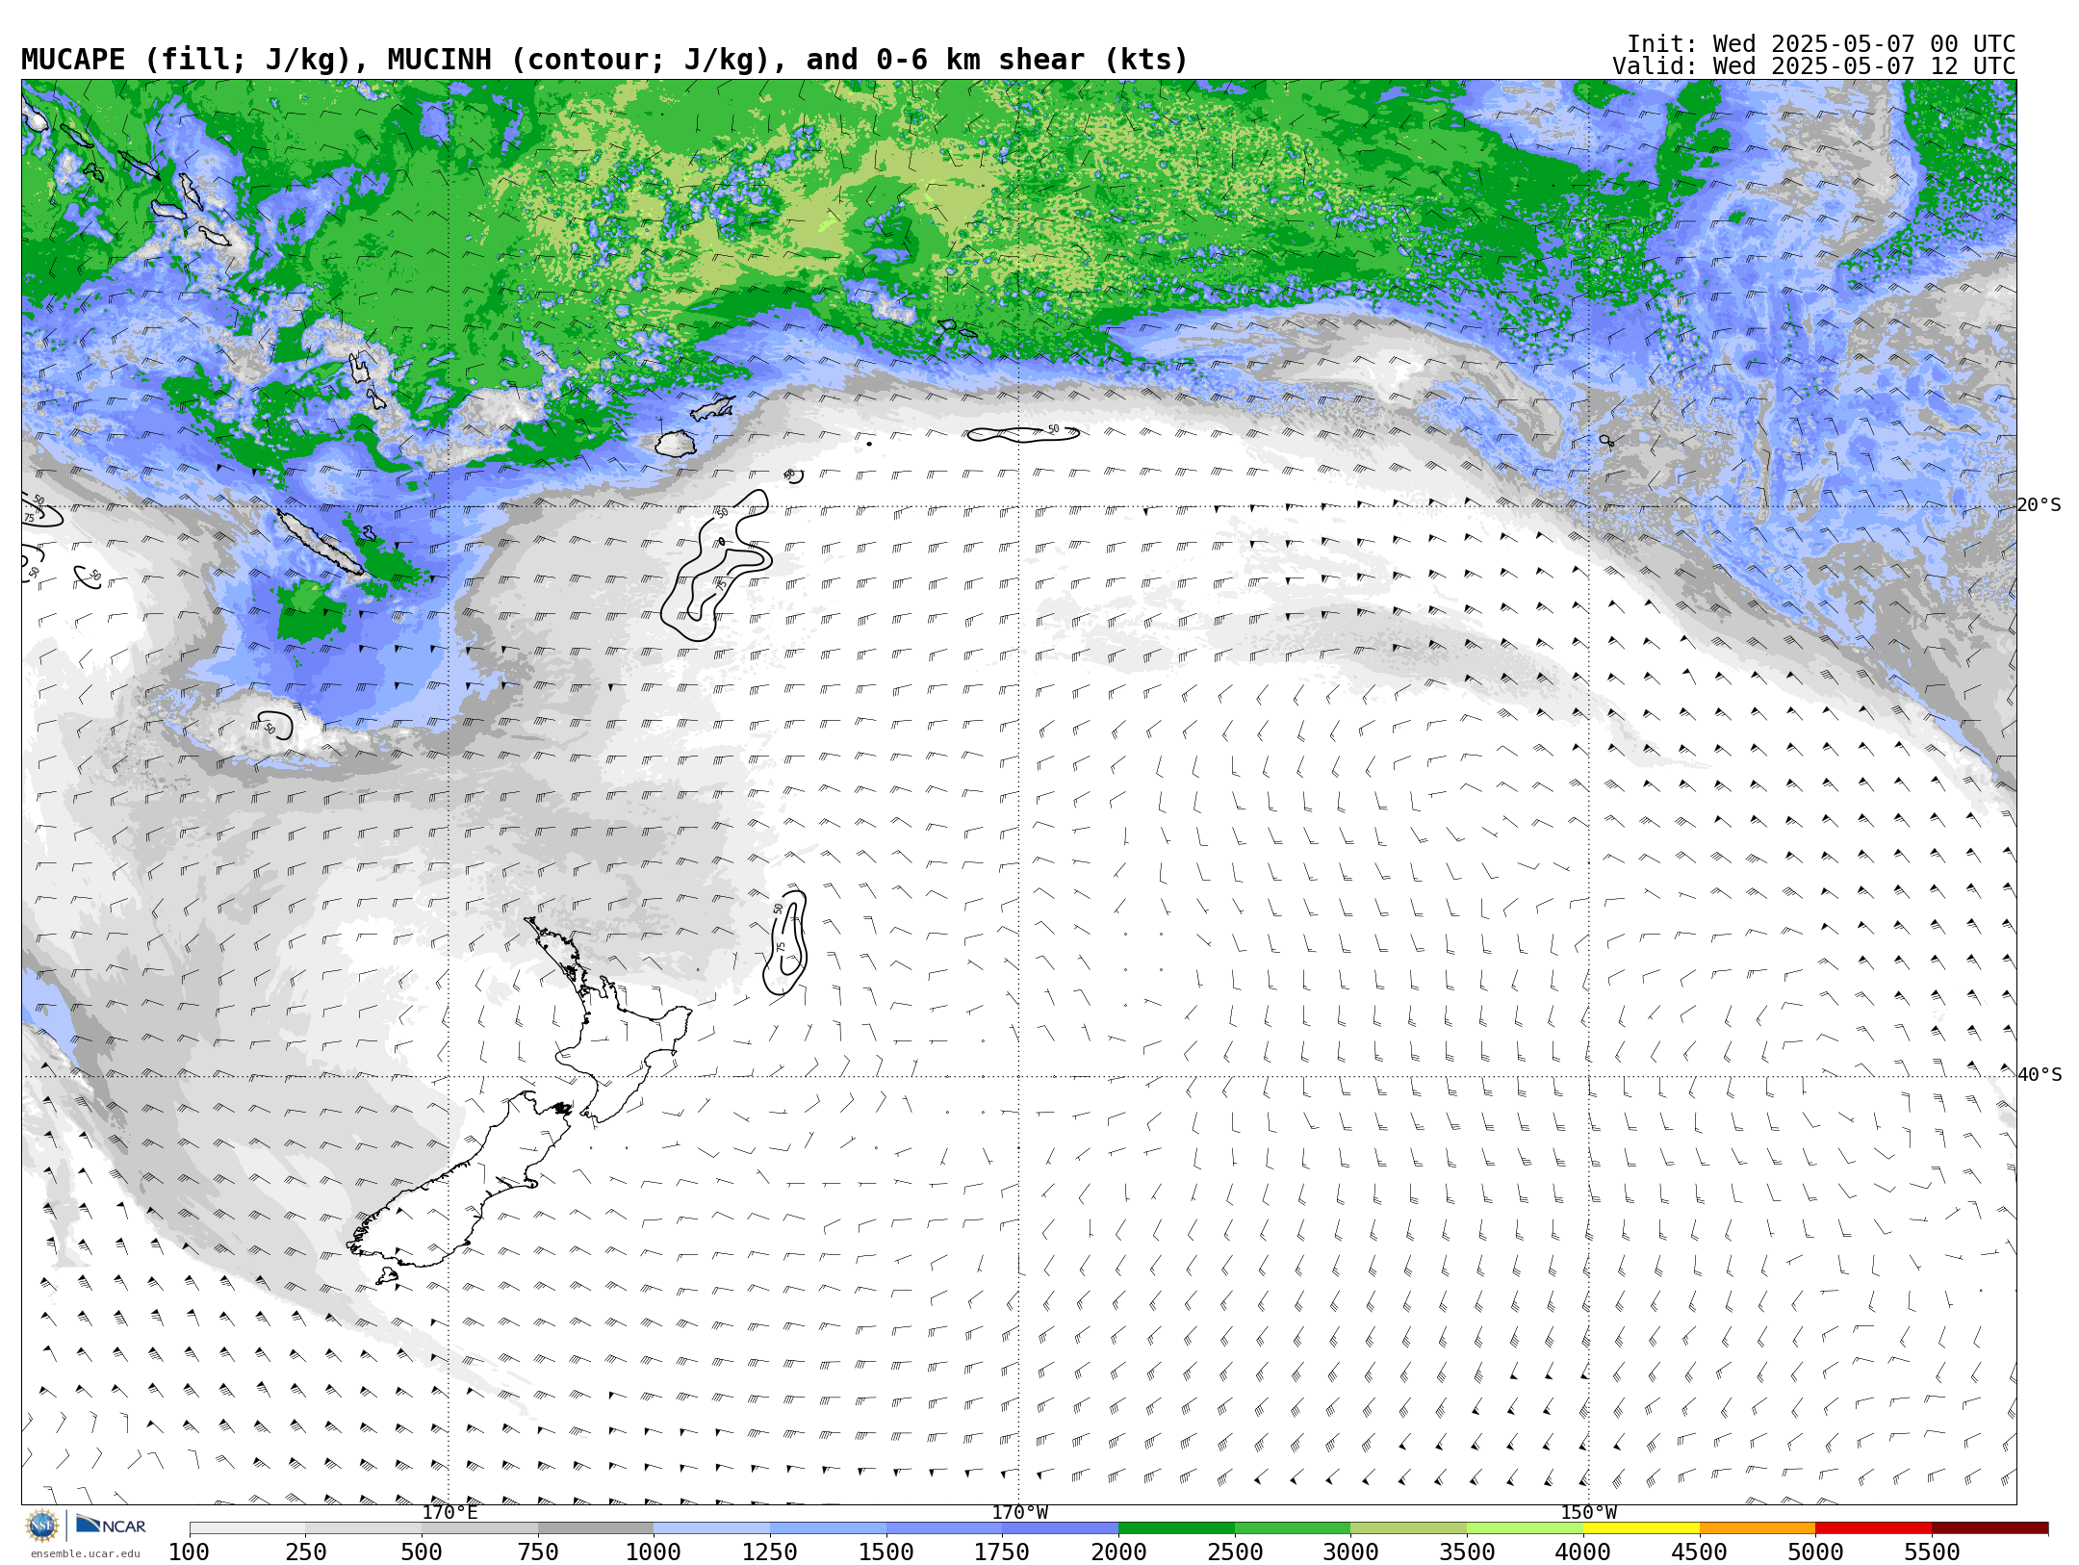Click the 2000 colorbar tick label

pyautogui.click(x=1118, y=1552)
